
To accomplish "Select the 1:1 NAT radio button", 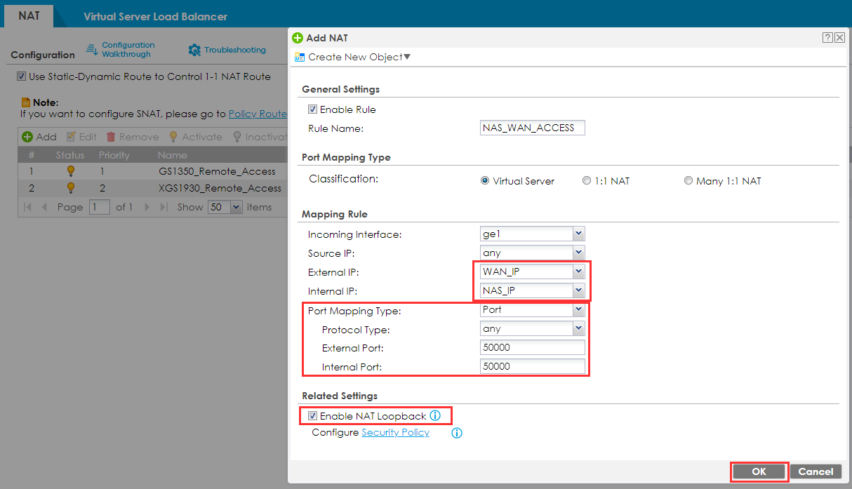I will (587, 181).
